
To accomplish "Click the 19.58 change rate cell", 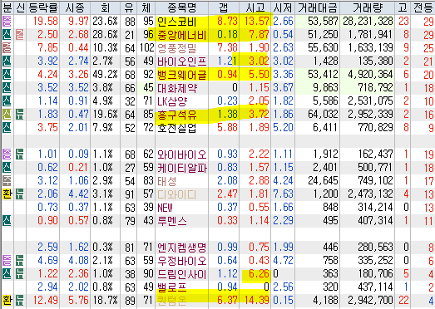I will coord(46,22).
